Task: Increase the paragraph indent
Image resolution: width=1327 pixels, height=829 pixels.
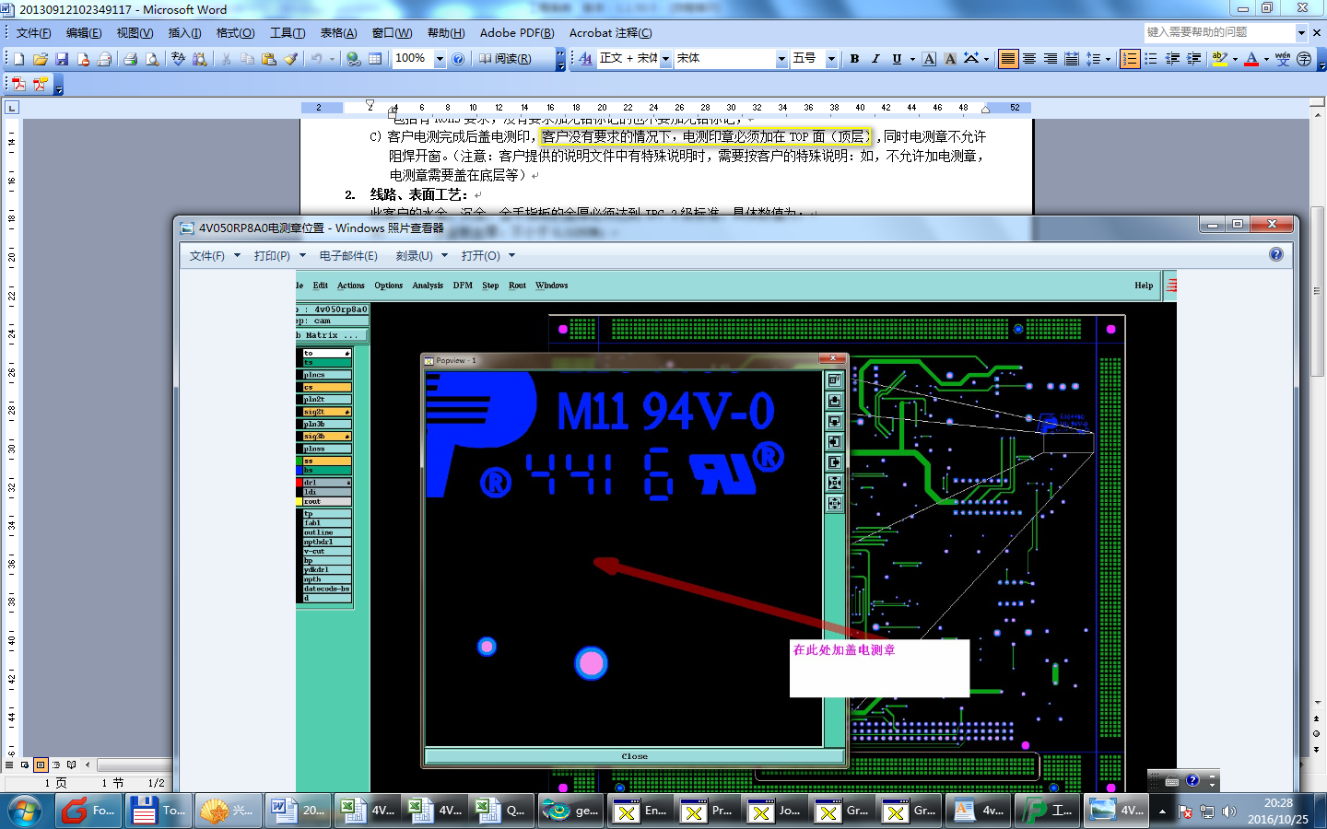Action: [x=1193, y=59]
